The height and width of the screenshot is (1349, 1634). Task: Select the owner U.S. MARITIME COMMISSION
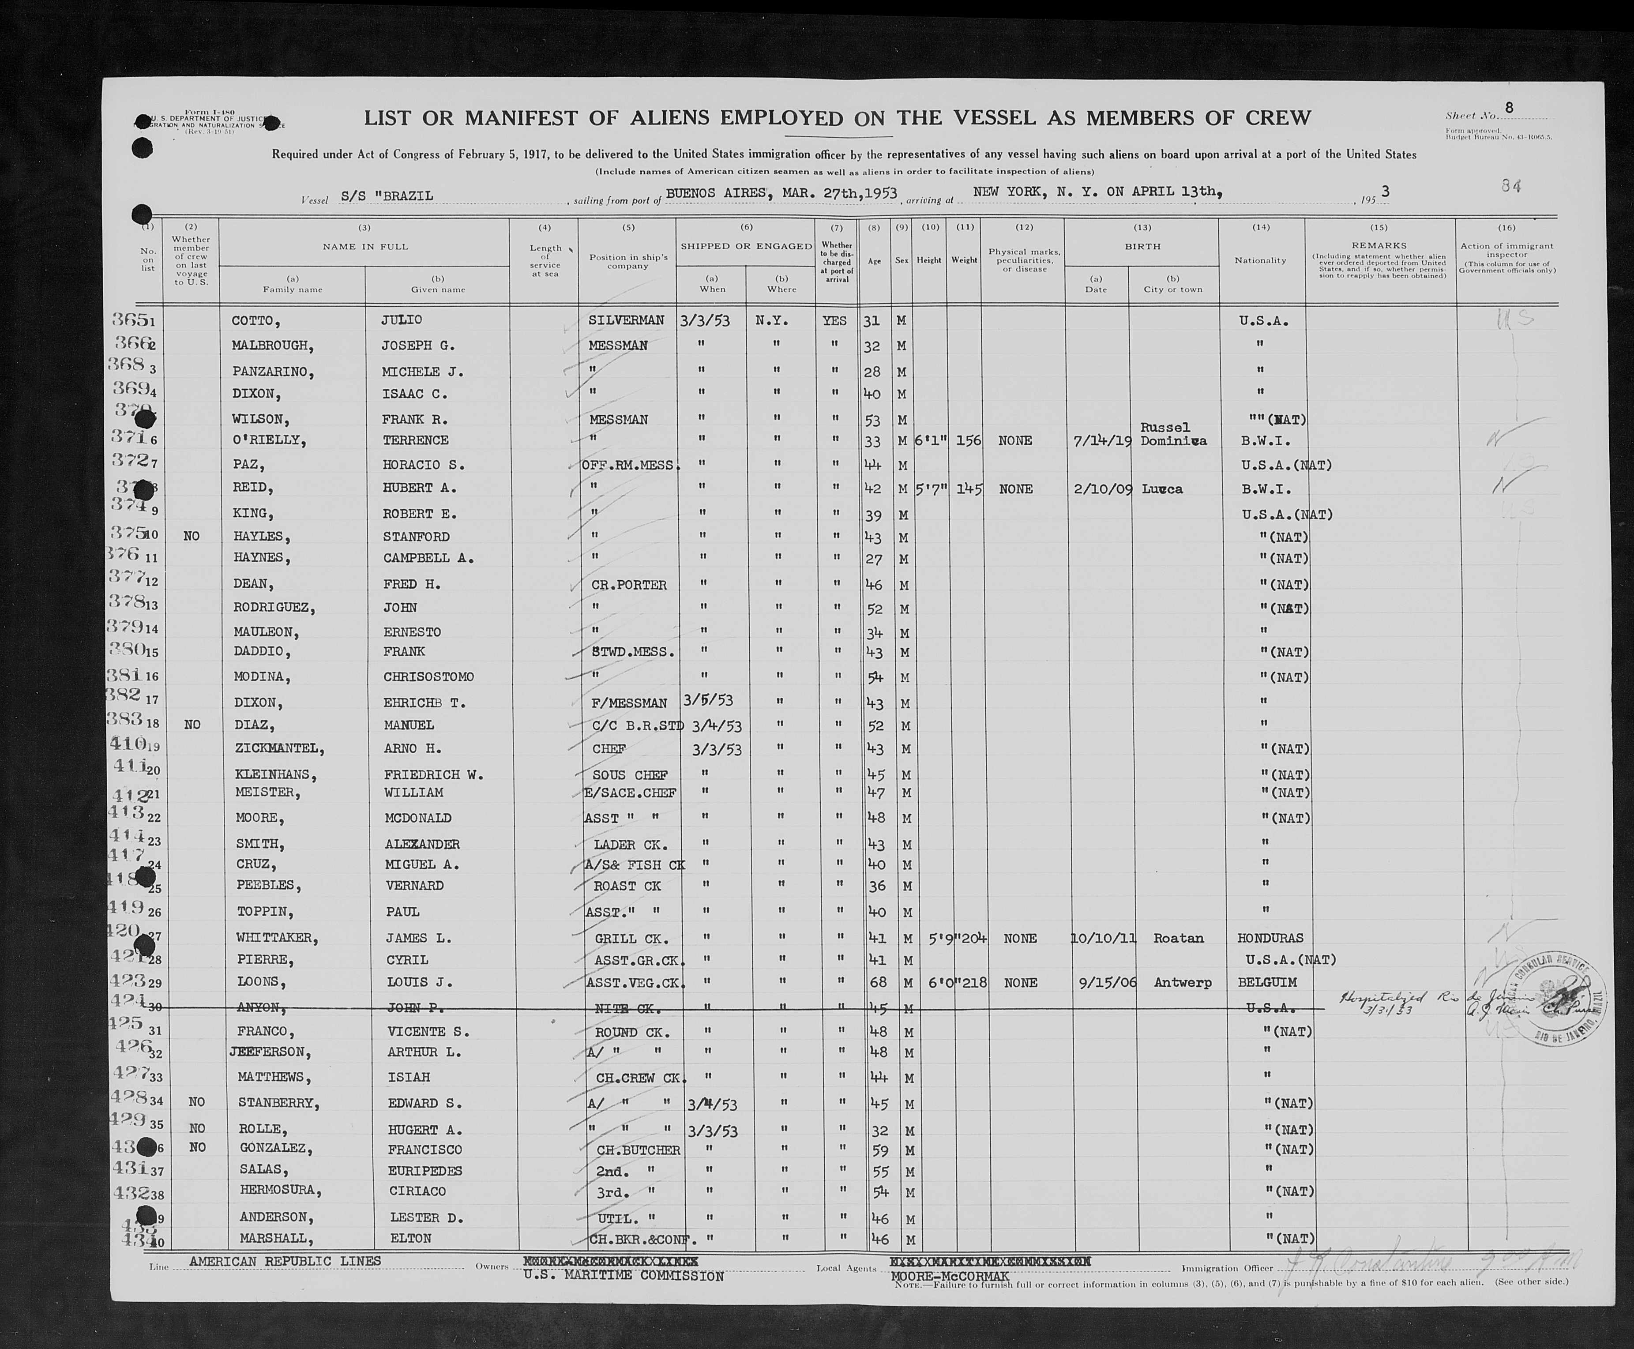point(623,1276)
